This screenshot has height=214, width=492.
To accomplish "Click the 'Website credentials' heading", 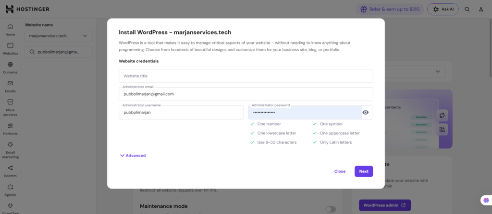I will click(139, 61).
